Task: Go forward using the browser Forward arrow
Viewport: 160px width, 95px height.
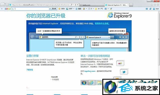Action: [7, 5]
